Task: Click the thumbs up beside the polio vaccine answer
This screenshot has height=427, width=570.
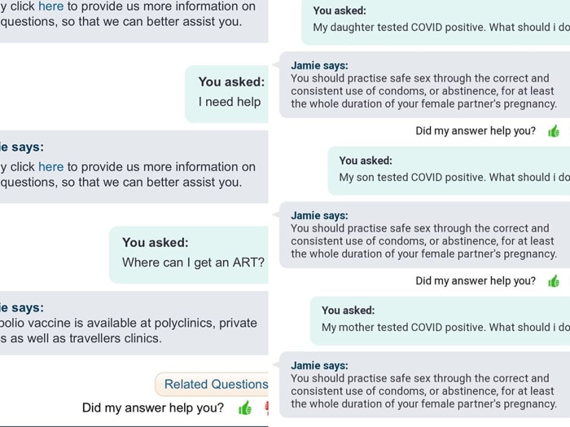Action: click(246, 408)
